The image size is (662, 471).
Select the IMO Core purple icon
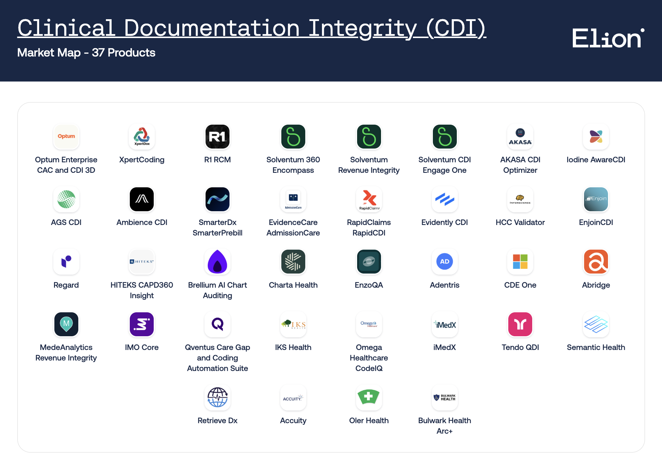[142, 324]
